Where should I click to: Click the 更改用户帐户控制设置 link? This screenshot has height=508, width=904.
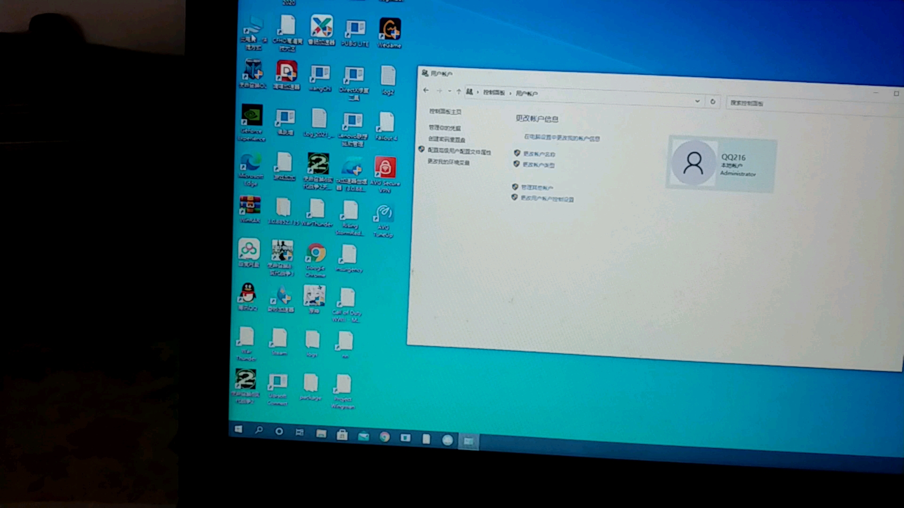tap(547, 199)
